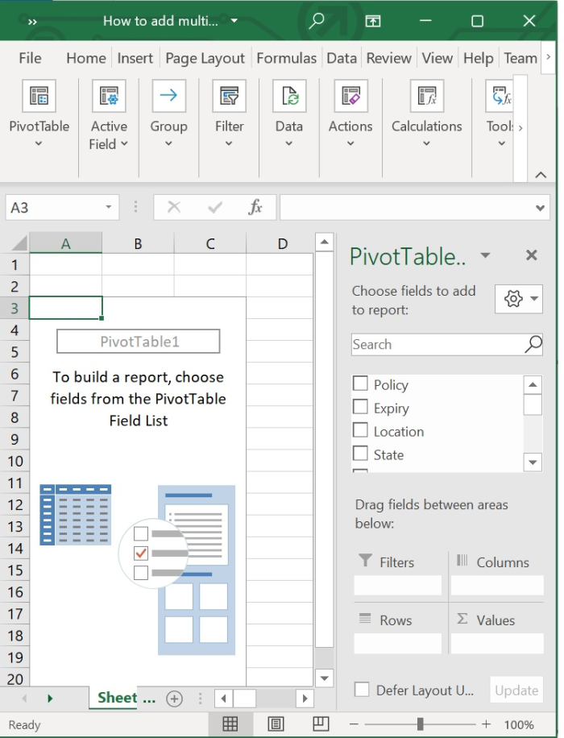Check the Policy field checkbox
564x738 pixels.
point(360,384)
